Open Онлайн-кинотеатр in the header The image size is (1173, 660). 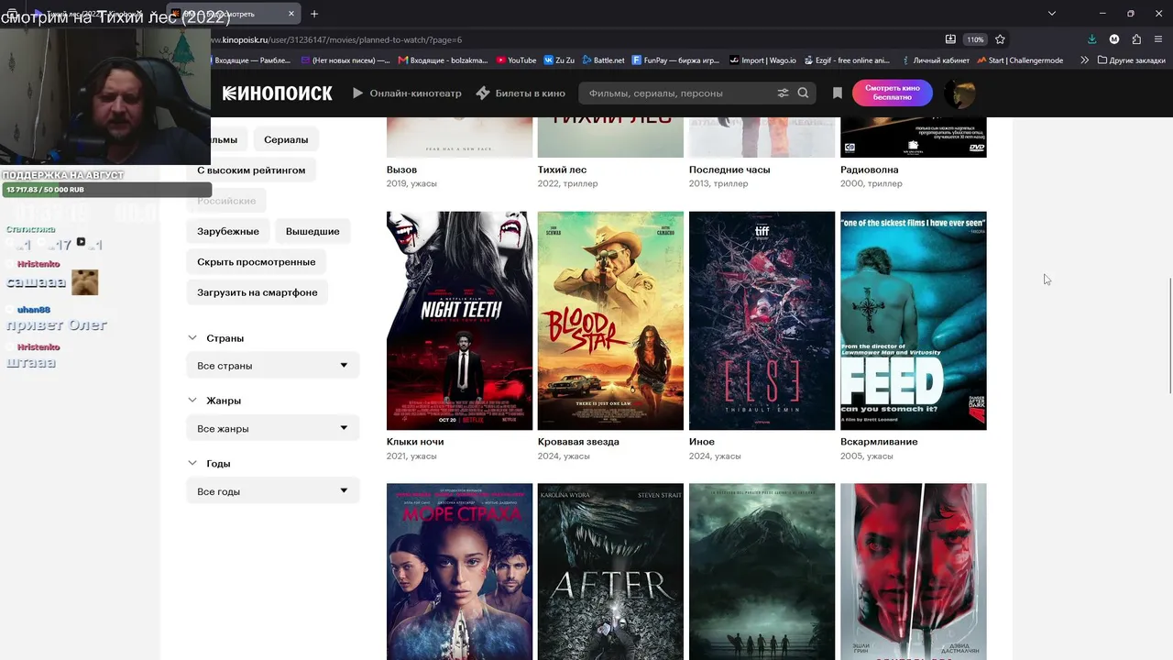407,93
